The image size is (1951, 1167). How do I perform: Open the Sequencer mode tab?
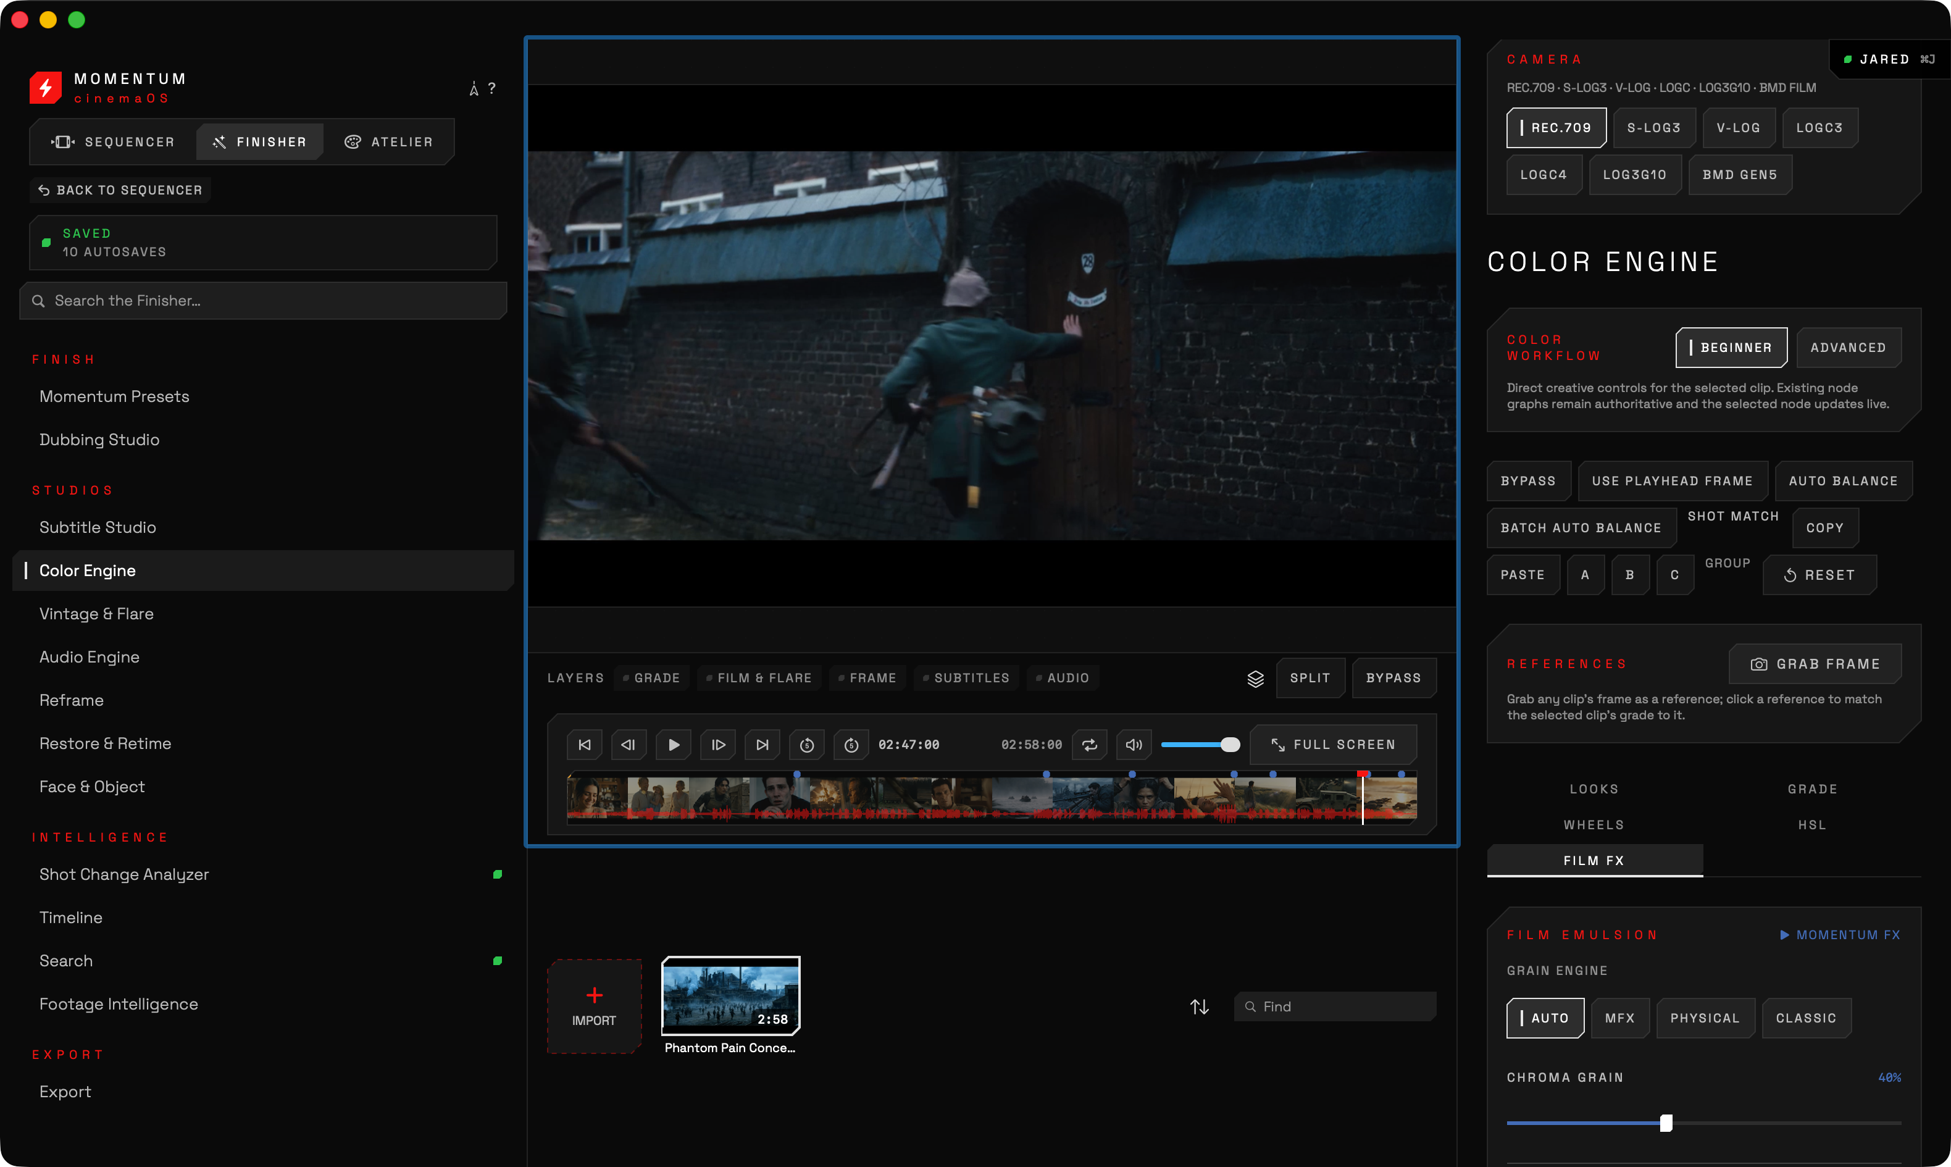pos(113,143)
